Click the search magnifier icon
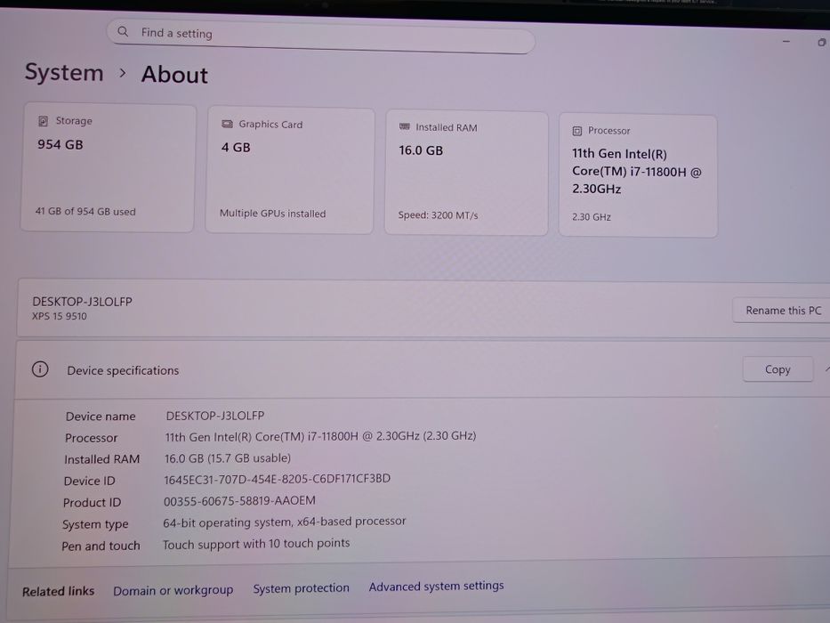 pyautogui.click(x=123, y=31)
